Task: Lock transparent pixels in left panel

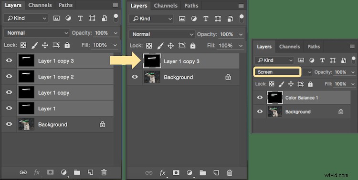Action: tap(23, 45)
